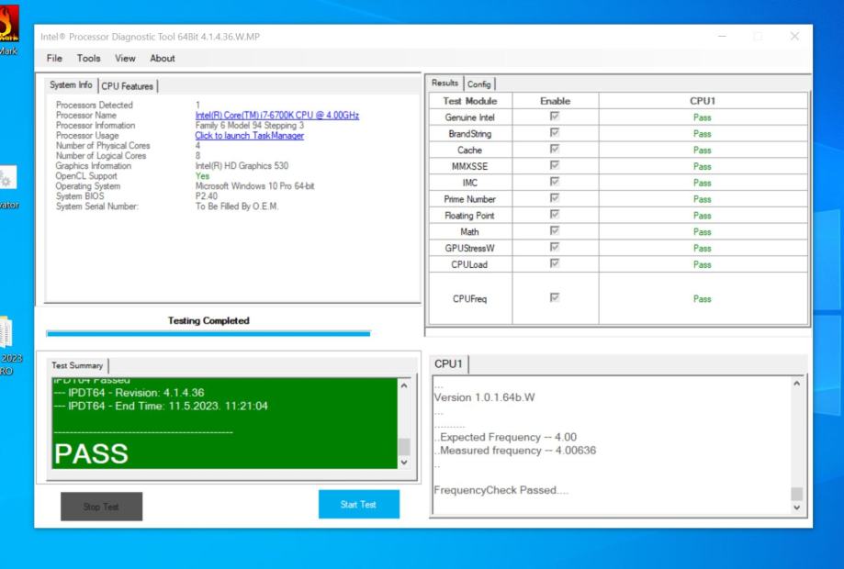Click the Prime Number test module cell

click(x=469, y=199)
